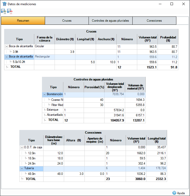Click the 'Forma de la cámara' column header
Image resolution: width=190 pixels, height=196 pixels.
tap(45, 39)
